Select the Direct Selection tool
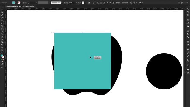Image resolution: width=190 pixels, height=107 pixels. (x=2, y=12)
